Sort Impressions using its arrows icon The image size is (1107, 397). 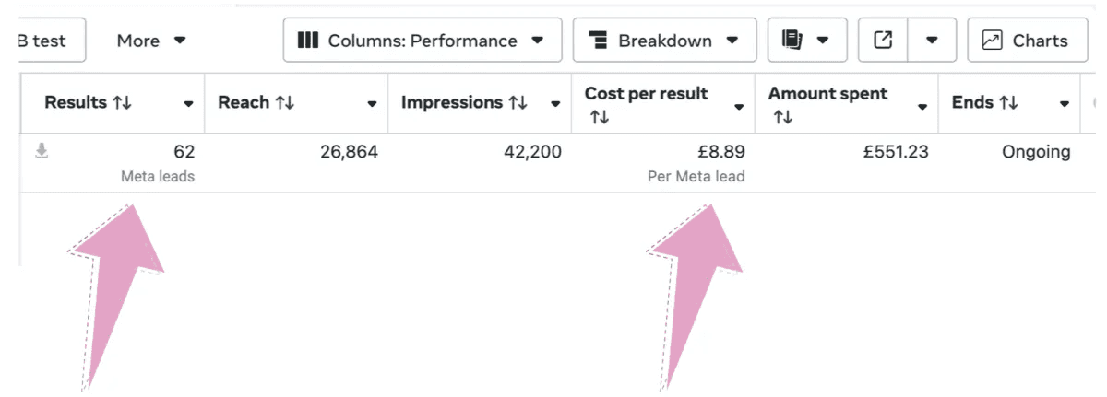(x=518, y=103)
